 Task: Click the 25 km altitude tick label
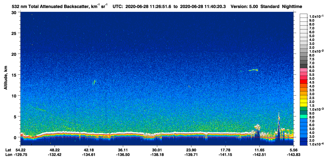14,33
